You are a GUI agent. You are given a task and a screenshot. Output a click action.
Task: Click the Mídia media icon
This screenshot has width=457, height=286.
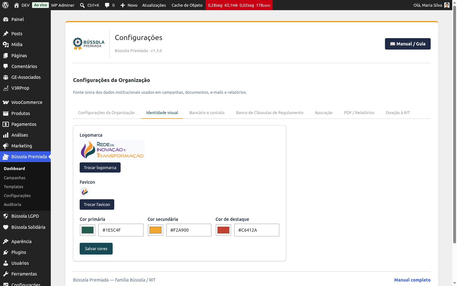[6, 44]
